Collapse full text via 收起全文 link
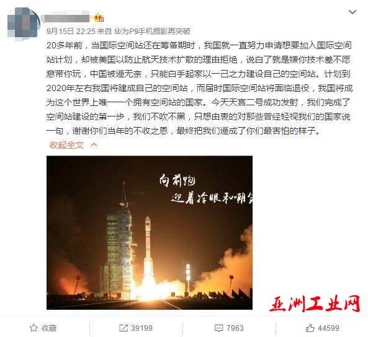The image size is (368, 337). click(x=66, y=145)
